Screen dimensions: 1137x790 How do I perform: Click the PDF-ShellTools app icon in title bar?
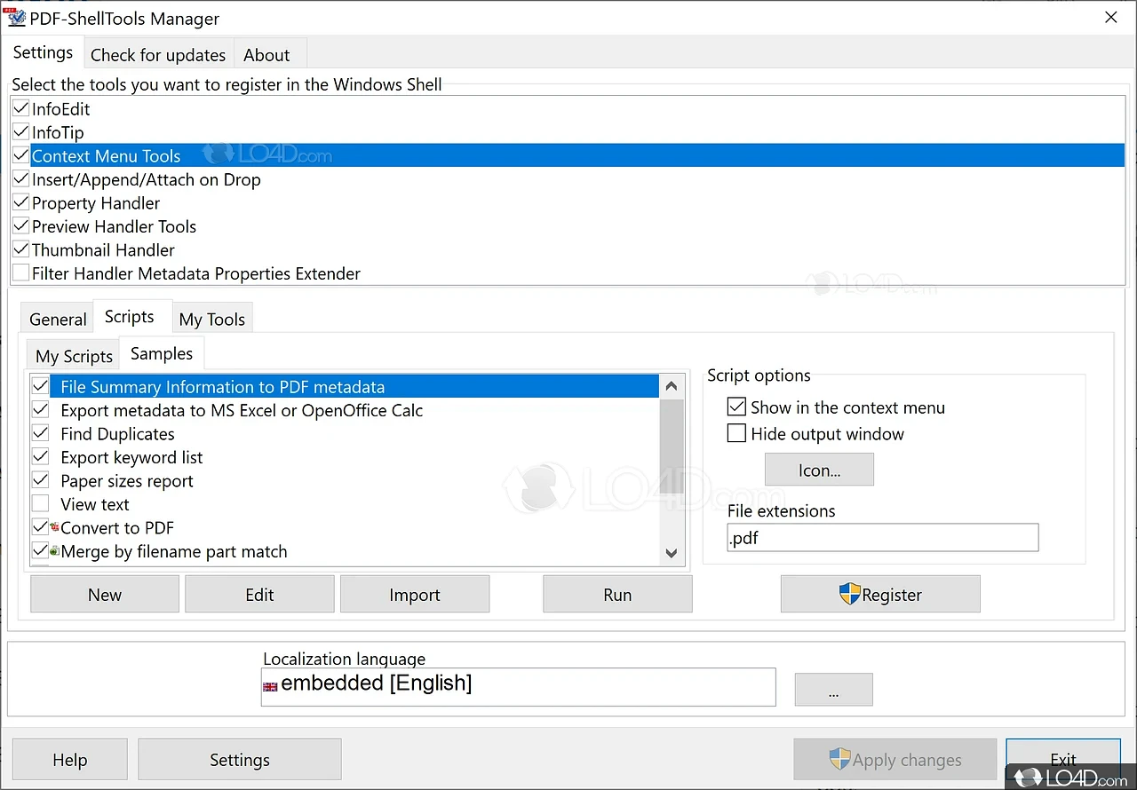coord(16,18)
